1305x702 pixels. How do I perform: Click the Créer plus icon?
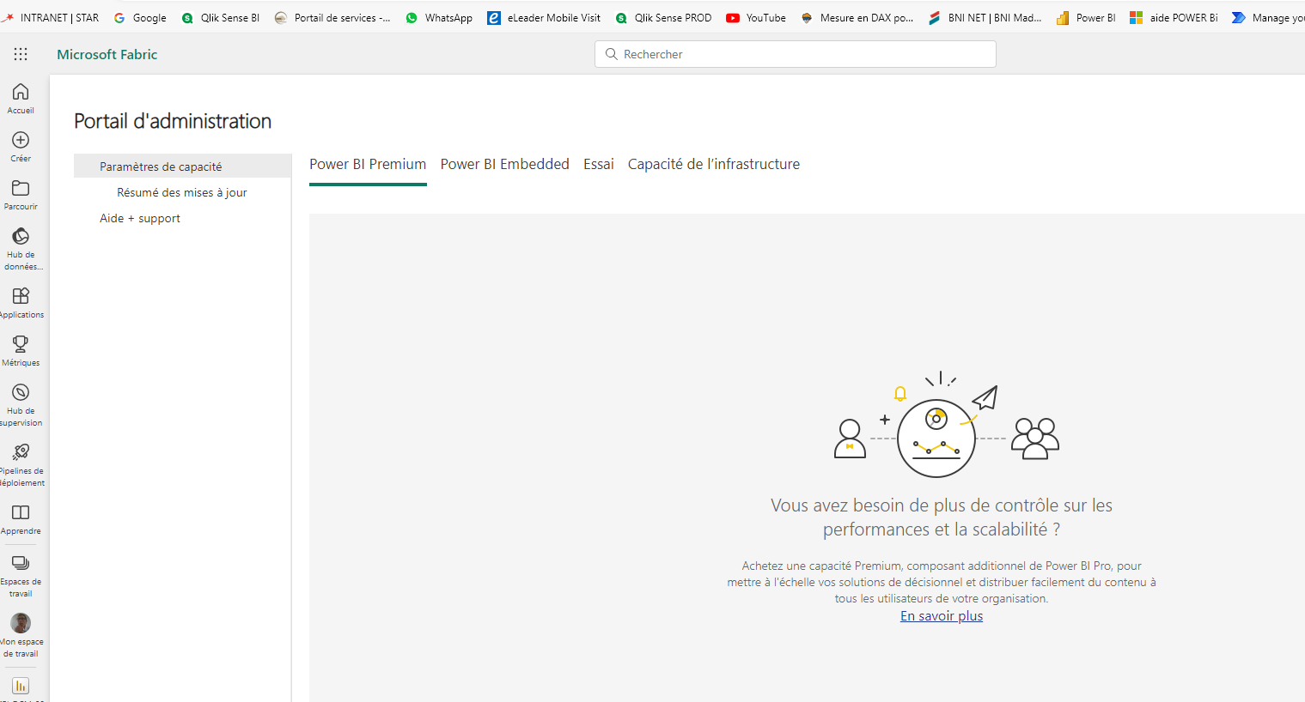pos(21,140)
